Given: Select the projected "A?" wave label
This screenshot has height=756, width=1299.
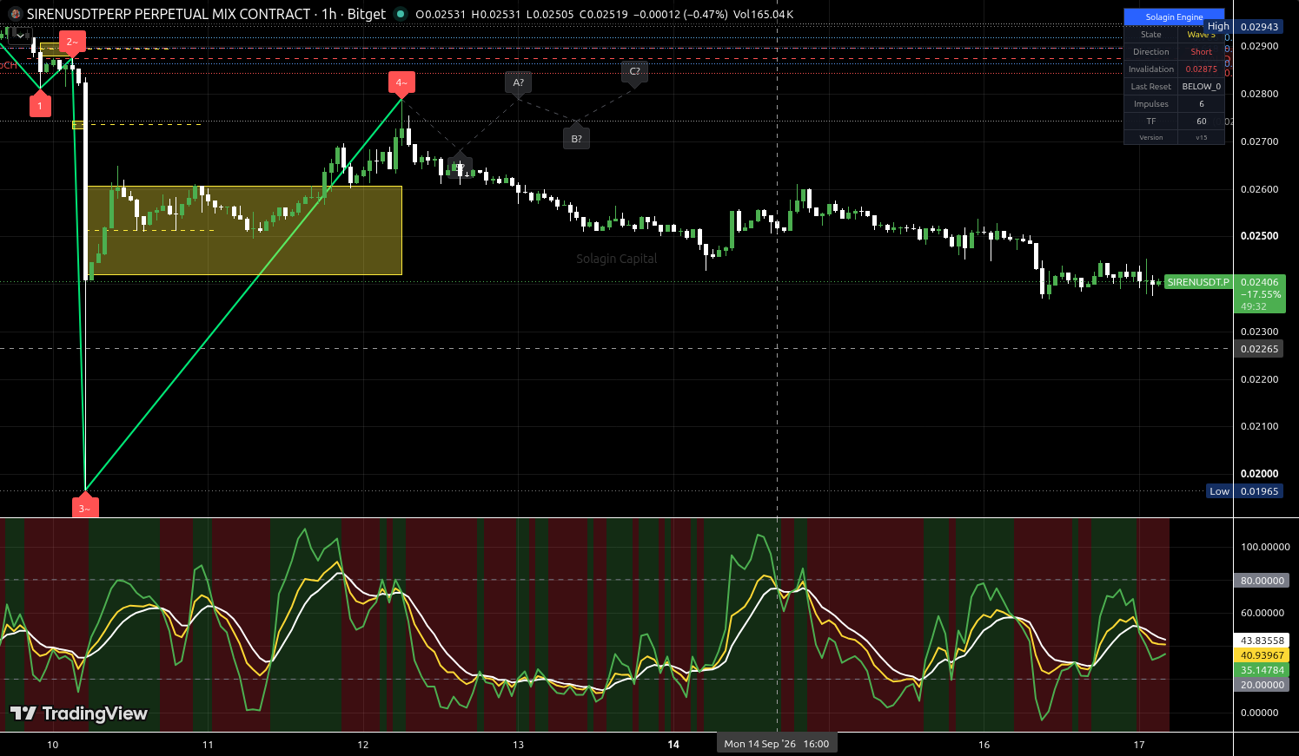Looking at the screenshot, I should [x=518, y=83].
